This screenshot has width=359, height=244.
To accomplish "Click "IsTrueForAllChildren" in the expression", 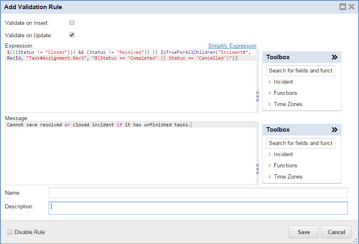I will coord(188,52).
